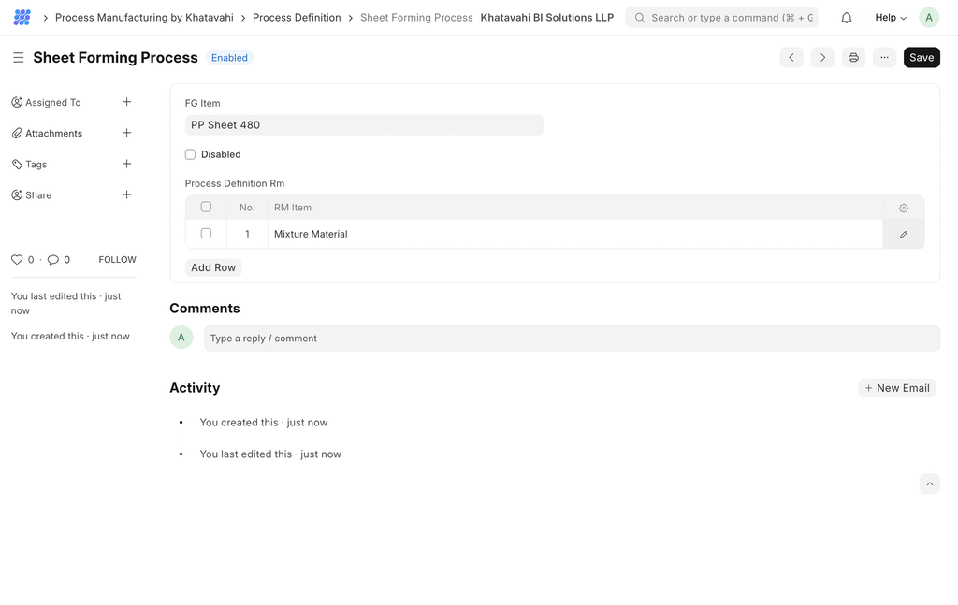Select all rows in RM table
This screenshot has height=605, width=958.
206,208
